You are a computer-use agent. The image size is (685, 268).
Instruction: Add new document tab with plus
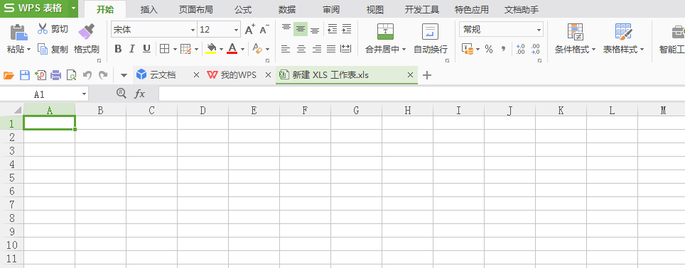pyautogui.click(x=427, y=75)
